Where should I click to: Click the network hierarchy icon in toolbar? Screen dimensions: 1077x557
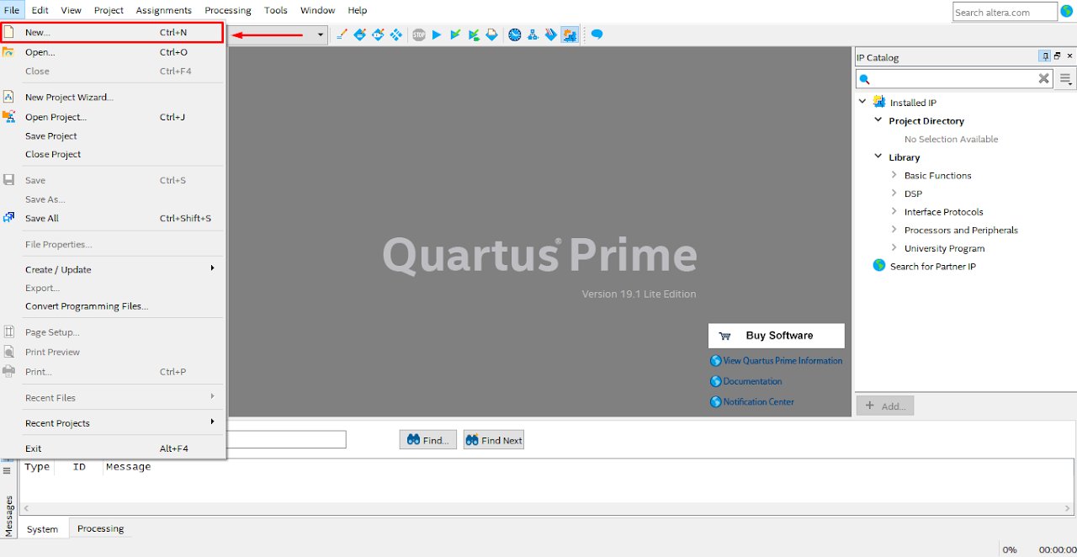533,34
